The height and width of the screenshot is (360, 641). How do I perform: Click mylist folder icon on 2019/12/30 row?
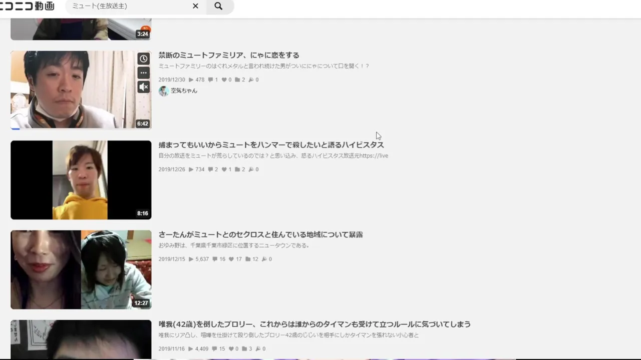coord(237,79)
